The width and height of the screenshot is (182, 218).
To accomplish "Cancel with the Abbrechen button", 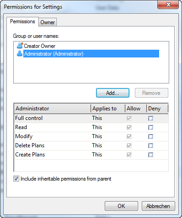I will click(x=158, y=206).
